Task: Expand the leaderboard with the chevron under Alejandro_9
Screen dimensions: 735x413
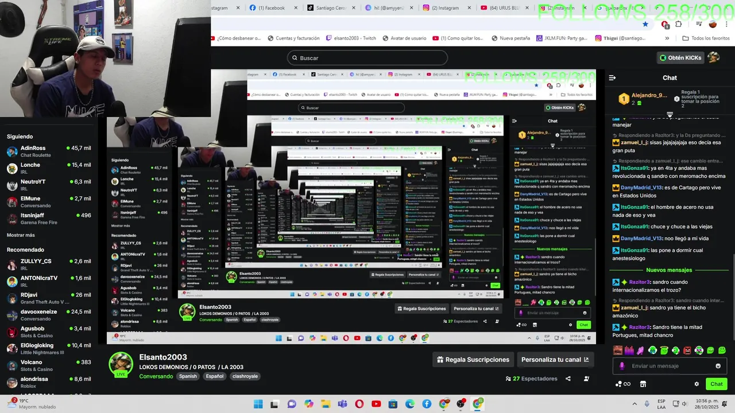Action: pyautogui.click(x=670, y=114)
